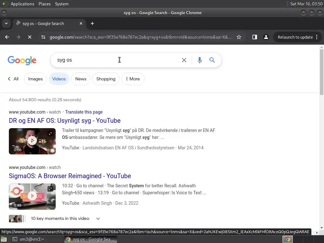
Task: Open the Applications menu
Action: 22,4
